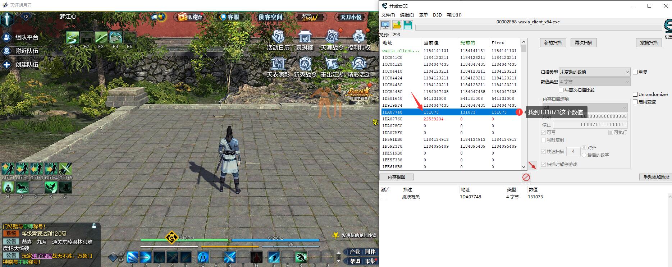Click the 天涯战令 icon in game
672x267 pixels.
coord(332,40)
